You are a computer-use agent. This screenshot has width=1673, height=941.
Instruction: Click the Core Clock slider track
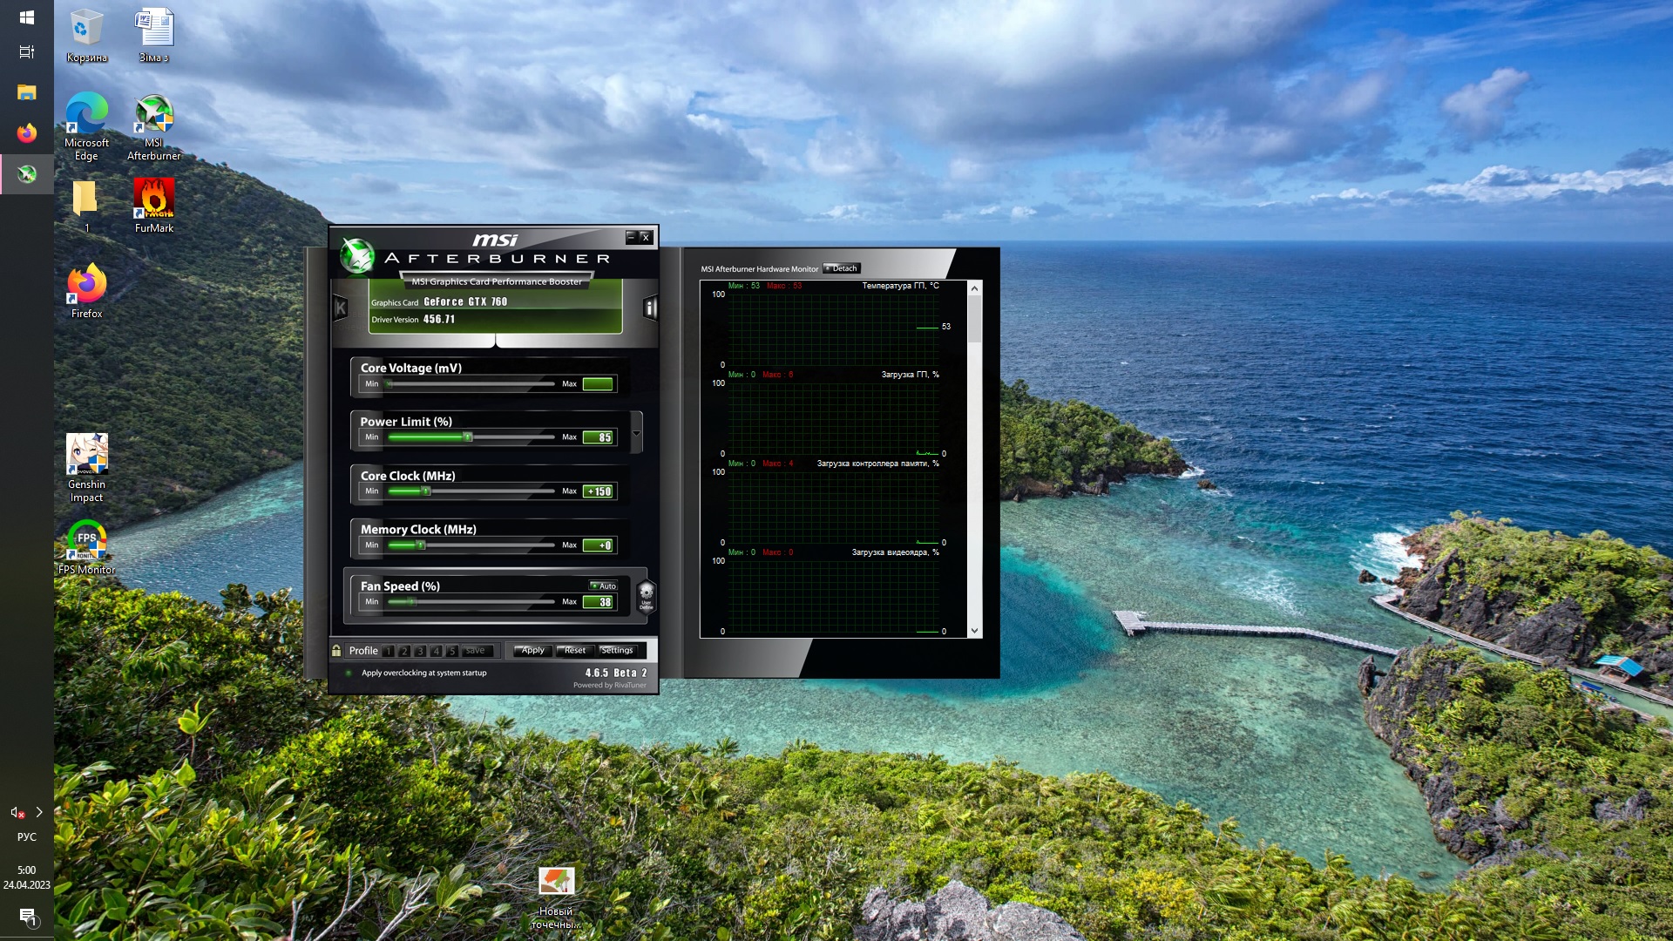[471, 491]
